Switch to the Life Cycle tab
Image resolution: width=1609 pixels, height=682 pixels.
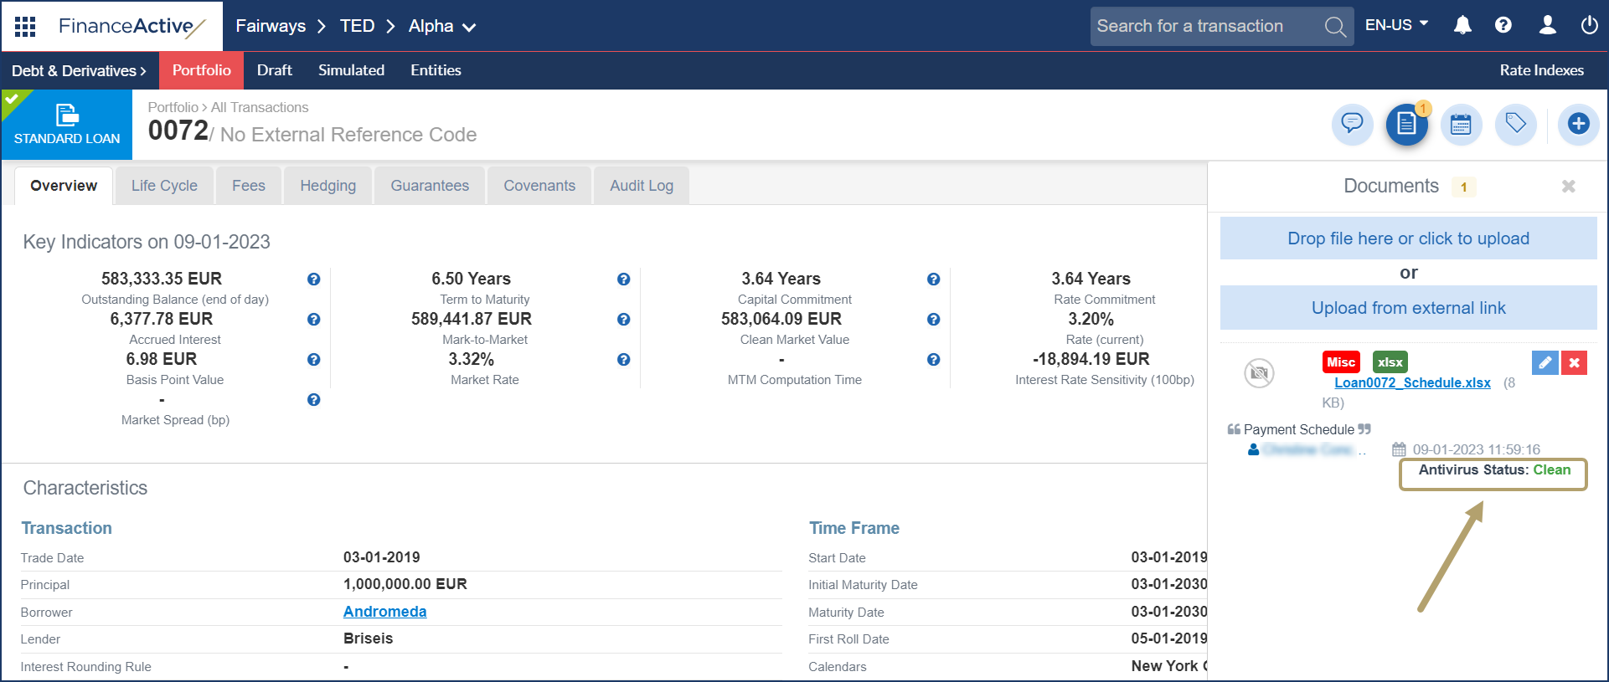[164, 186]
